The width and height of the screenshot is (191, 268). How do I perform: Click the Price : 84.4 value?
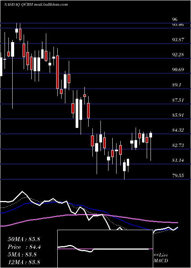24,247
